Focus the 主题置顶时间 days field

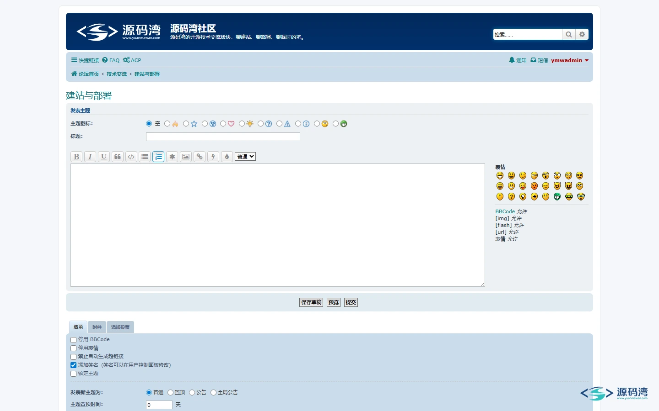[x=159, y=405]
